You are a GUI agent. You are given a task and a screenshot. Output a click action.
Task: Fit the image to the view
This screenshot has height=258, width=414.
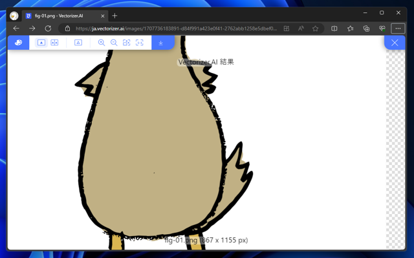pyautogui.click(x=127, y=43)
